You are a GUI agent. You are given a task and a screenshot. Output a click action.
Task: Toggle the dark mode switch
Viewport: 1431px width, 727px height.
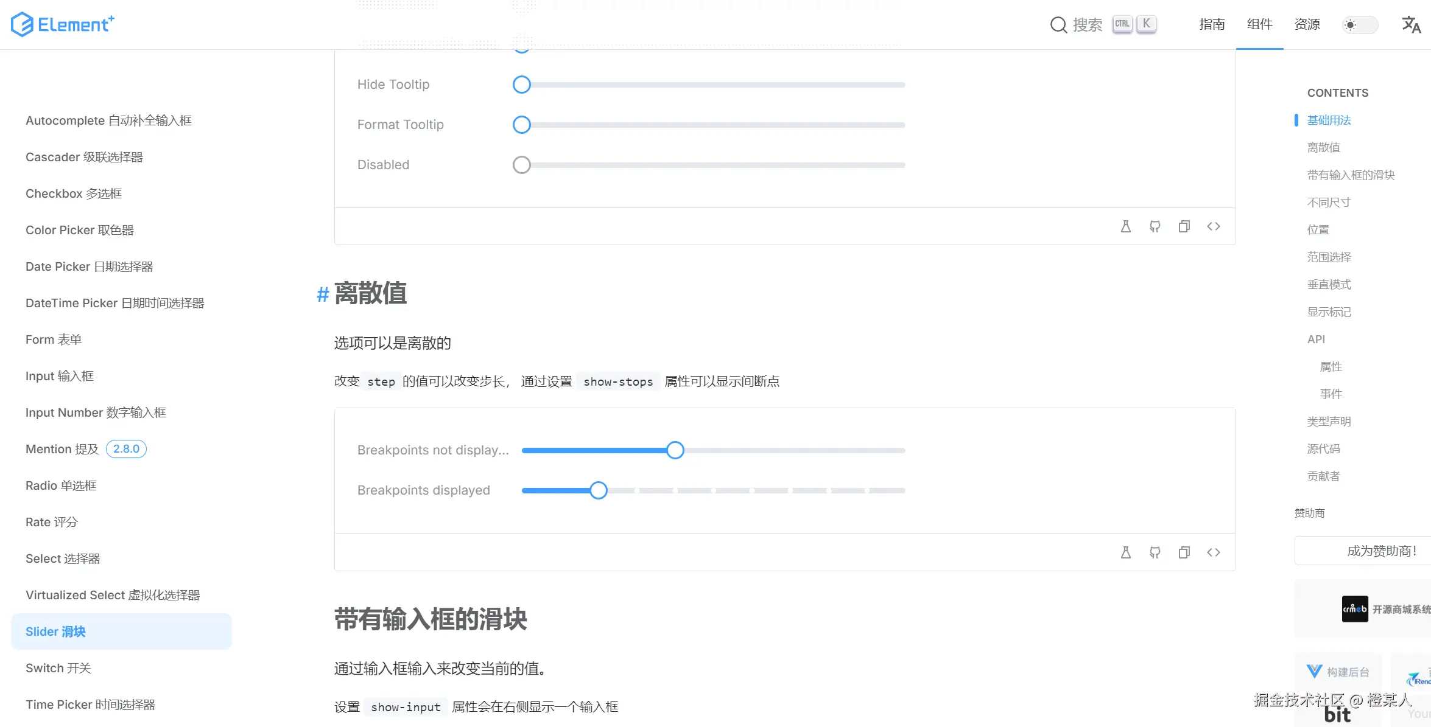(1360, 25)
